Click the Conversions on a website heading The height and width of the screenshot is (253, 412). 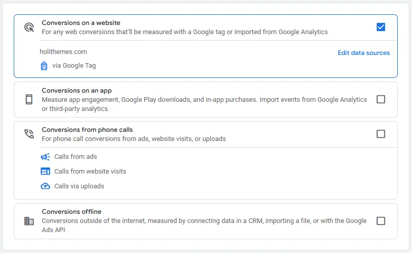click(x=81, y=23)
